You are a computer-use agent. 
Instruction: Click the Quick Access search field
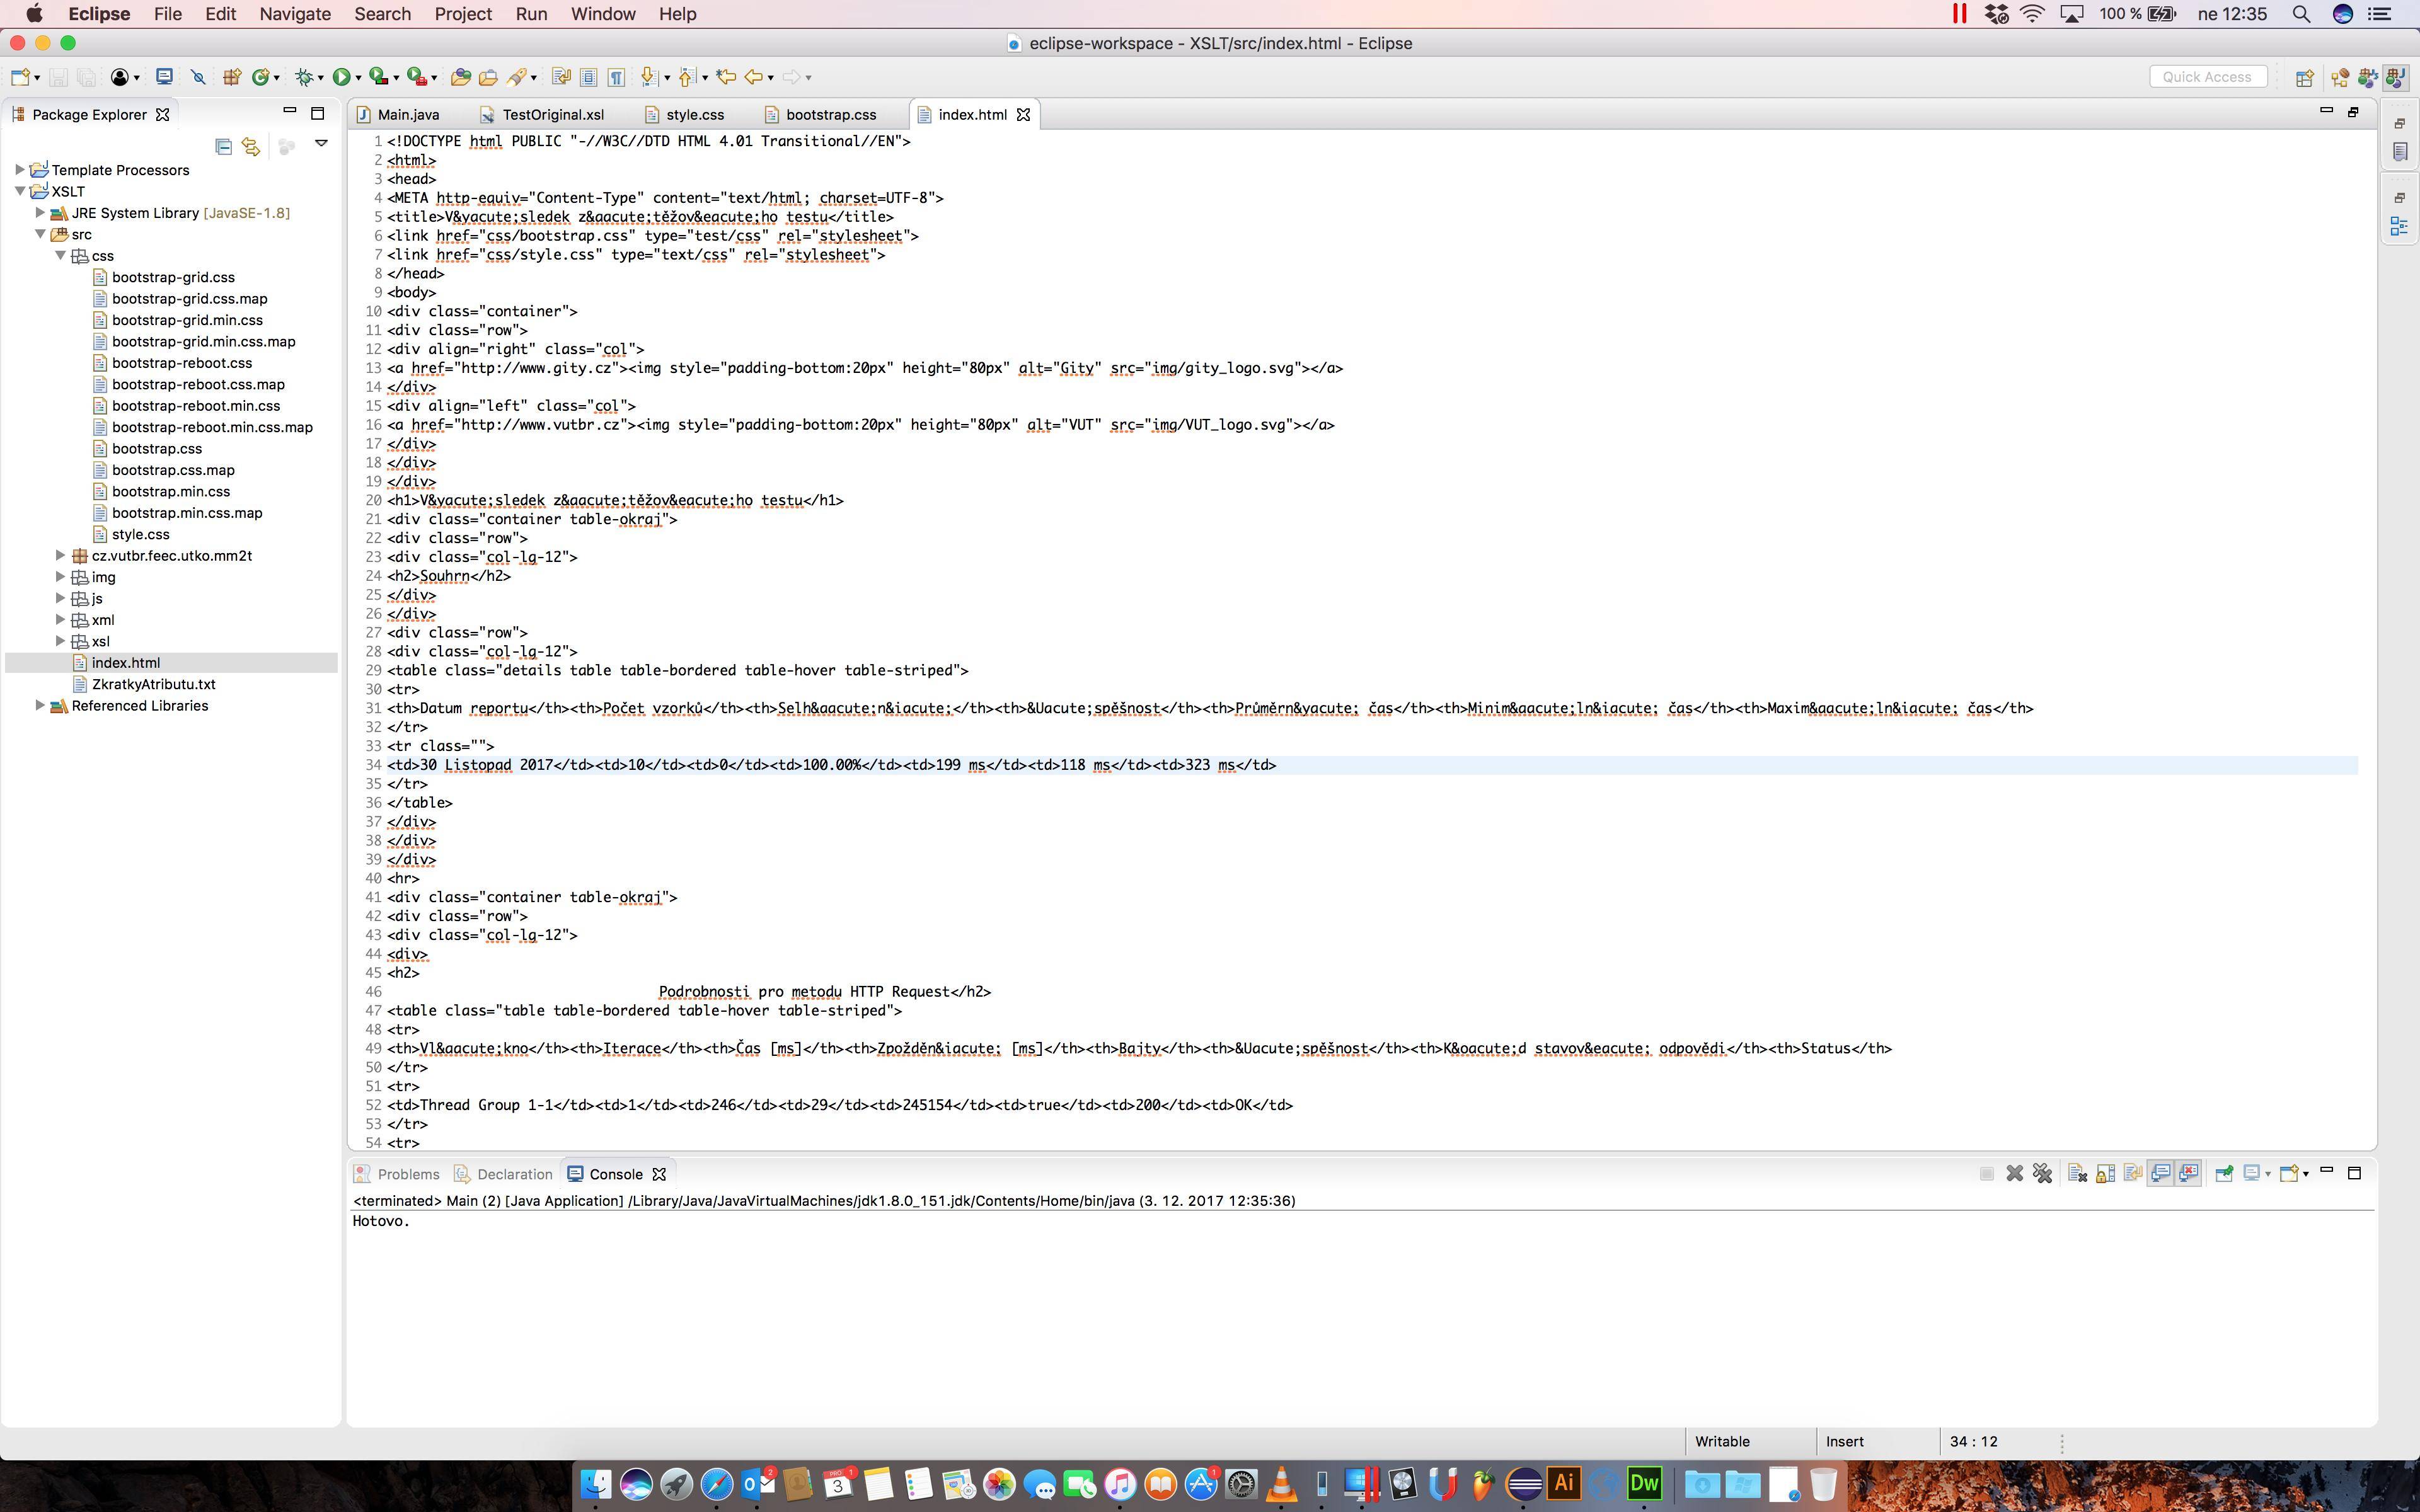[x=2206, y=77]
